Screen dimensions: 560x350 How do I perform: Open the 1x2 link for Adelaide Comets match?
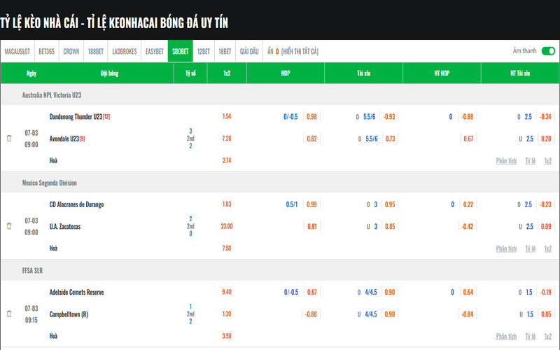coord(548,336)
